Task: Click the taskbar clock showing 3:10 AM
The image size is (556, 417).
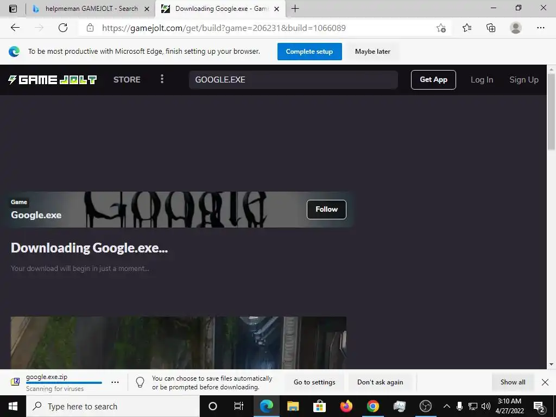Action: pyautogui.click(x=509, y=406)
